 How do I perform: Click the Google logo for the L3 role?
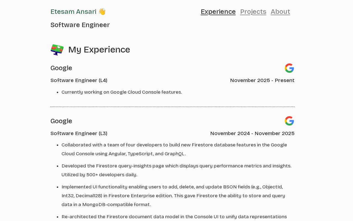click(289, 121)
